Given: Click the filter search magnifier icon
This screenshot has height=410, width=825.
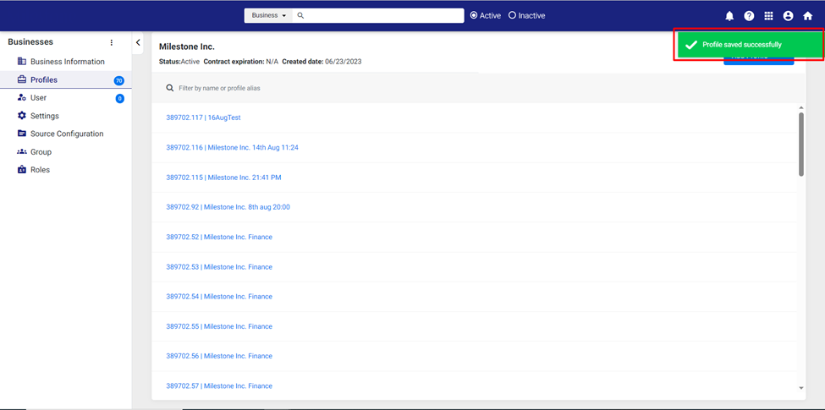Looking at the screenshot, I should click(170, 88).
